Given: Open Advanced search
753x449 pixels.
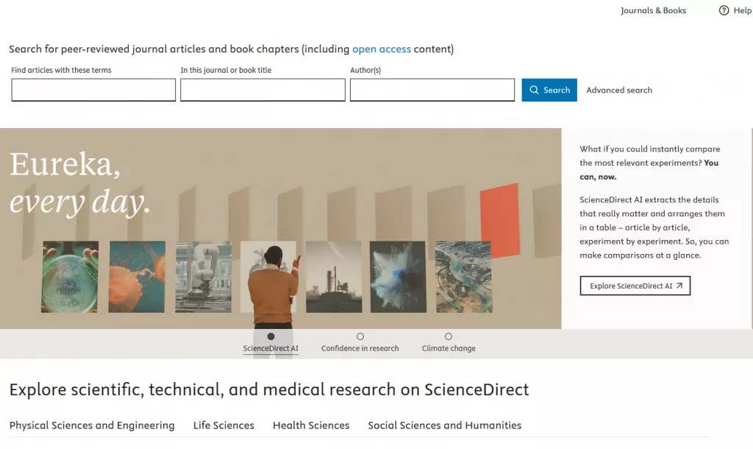Looking at the screenshot, I should pyautogui.click(x=619, y=90).
